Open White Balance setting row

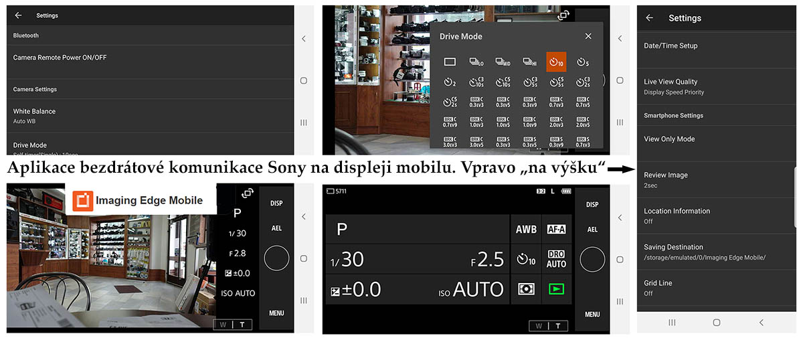click(x=151, y=116)
